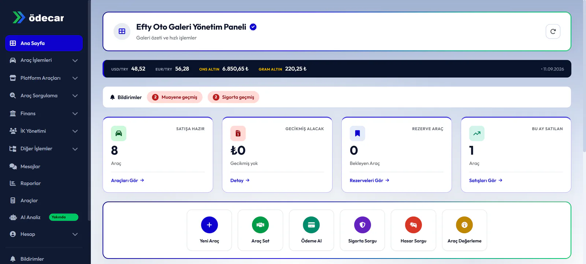Click the Ödeme Al quick action
Viewport: 586px width, 264px height.
tap(311, 230)
